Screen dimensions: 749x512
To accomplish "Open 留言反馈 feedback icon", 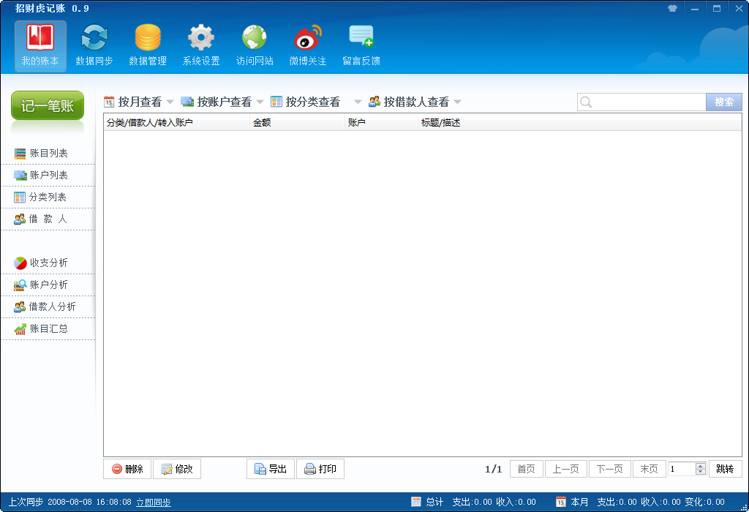I will coord(361,37).
